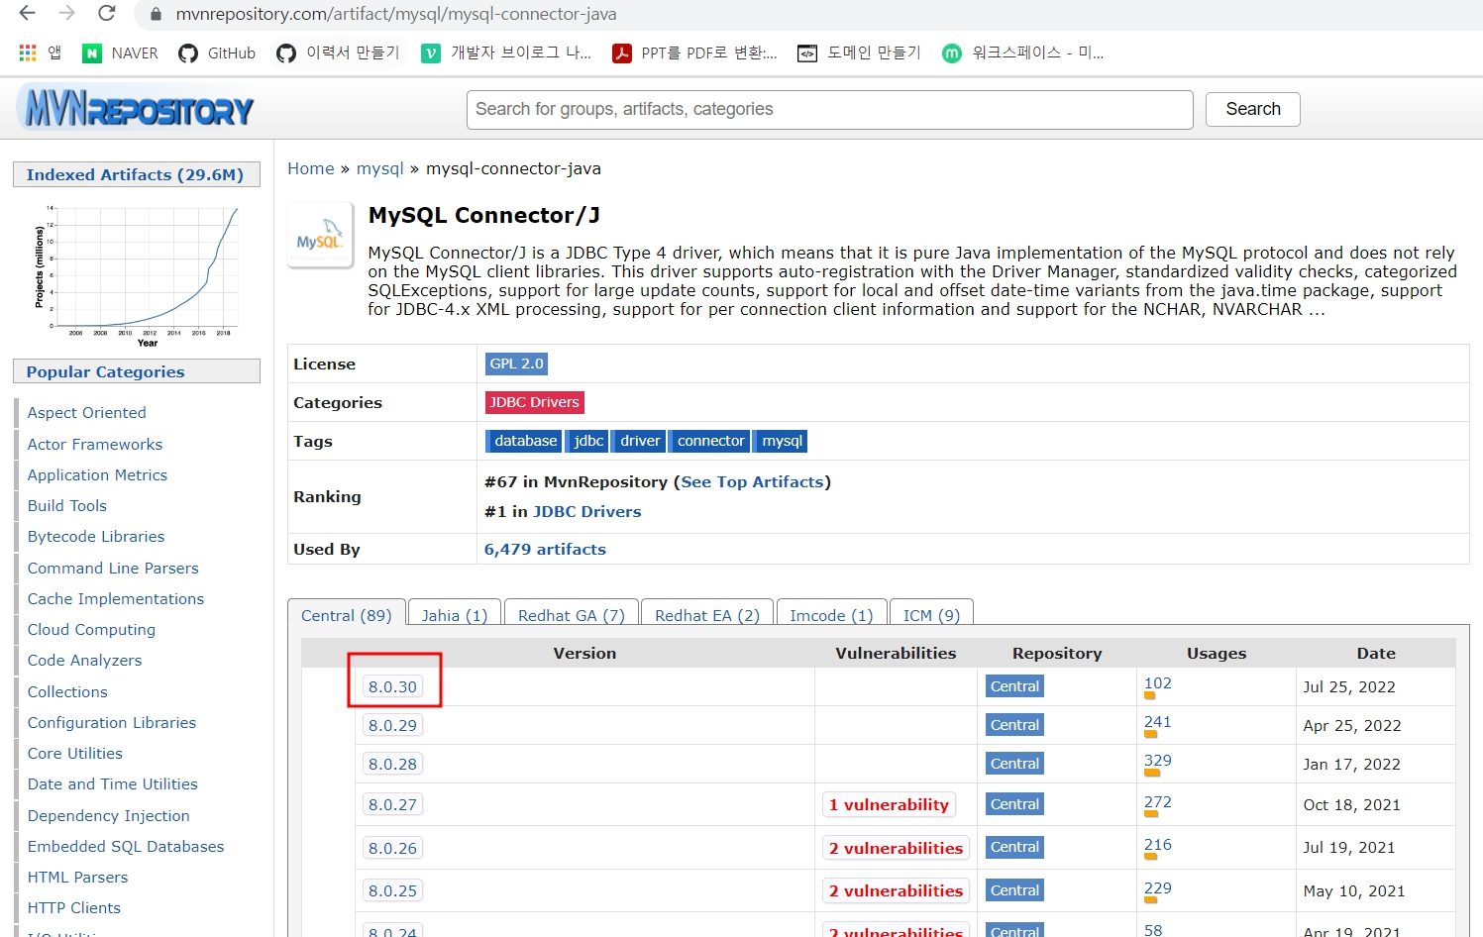Reload the page with refresh icon

click(x=106, y=13)
